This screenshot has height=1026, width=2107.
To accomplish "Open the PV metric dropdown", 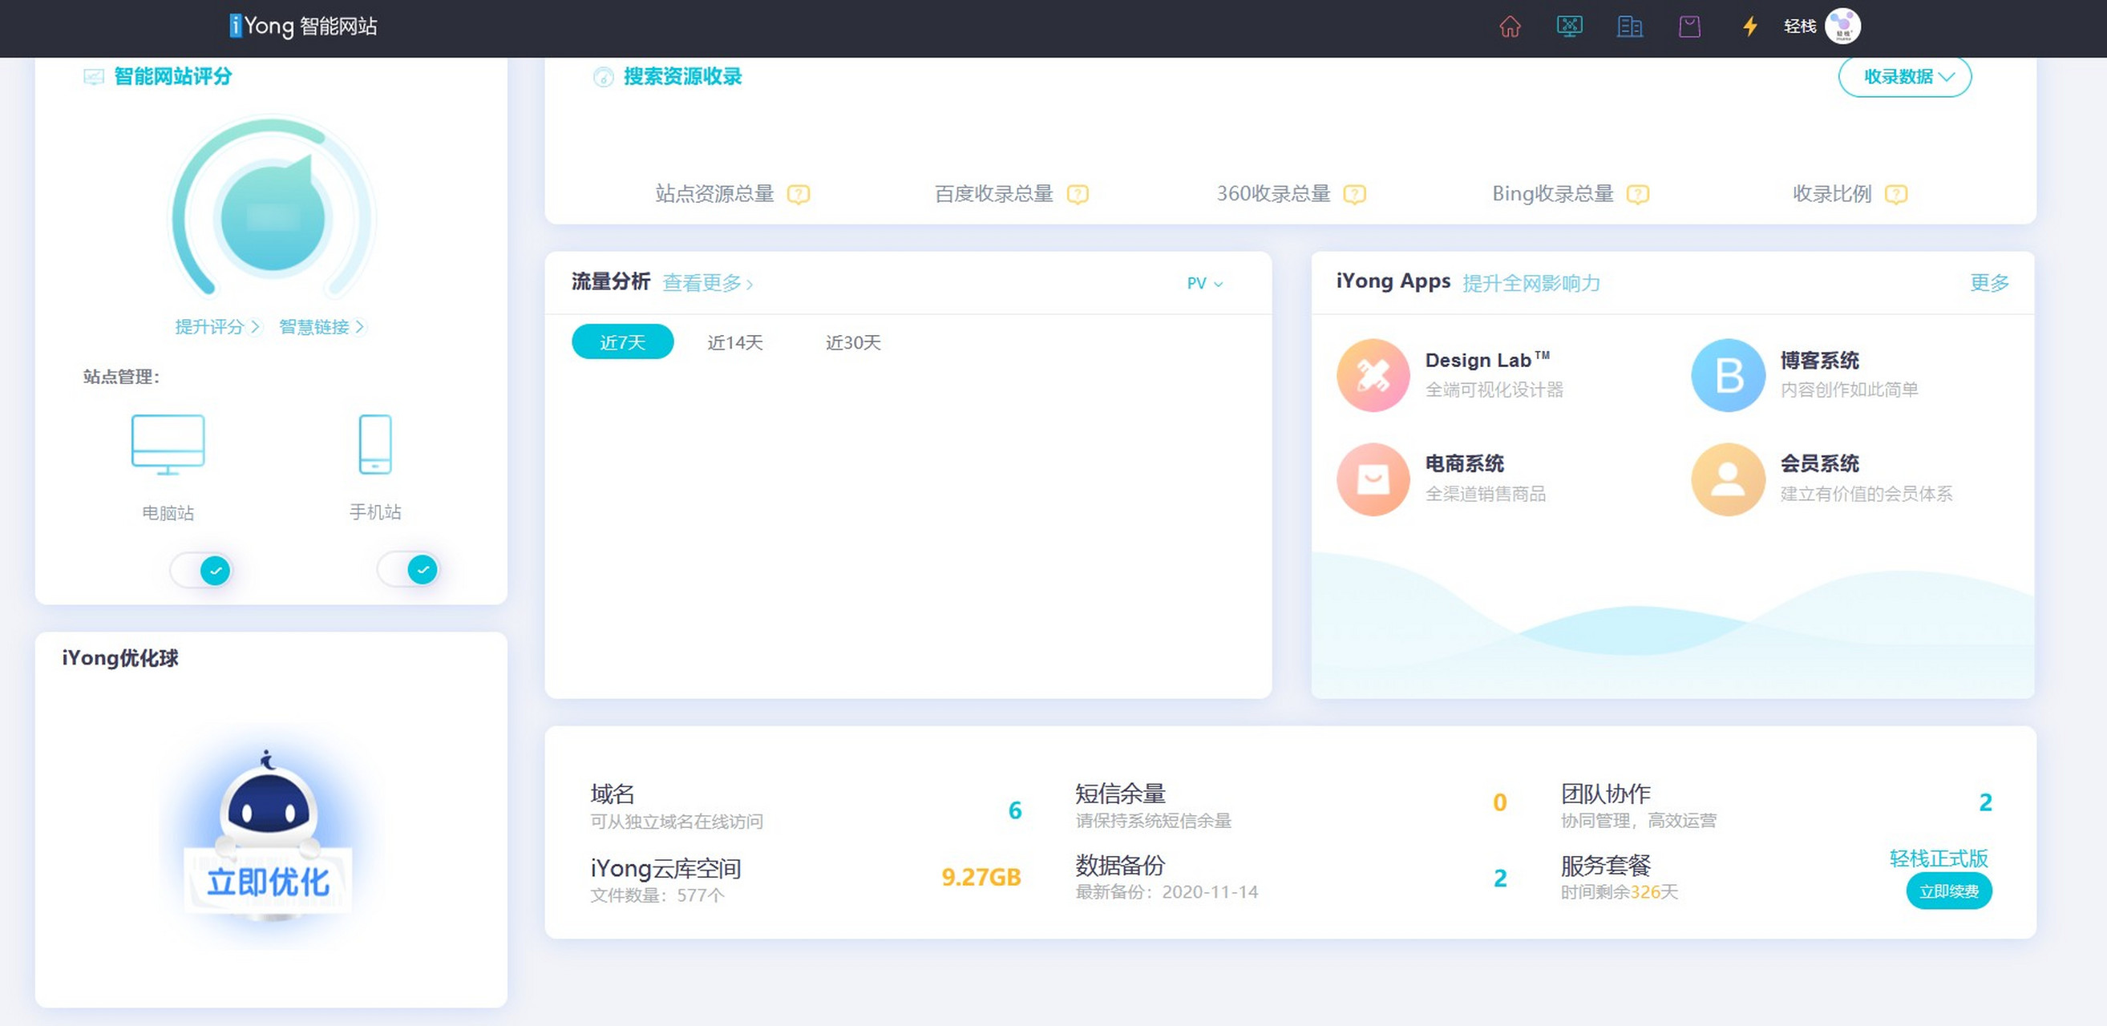I will pyautogui.click(x=1205, y=283).
